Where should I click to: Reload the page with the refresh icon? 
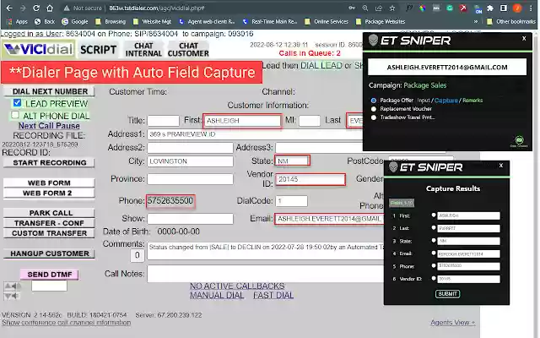(36, 8)
